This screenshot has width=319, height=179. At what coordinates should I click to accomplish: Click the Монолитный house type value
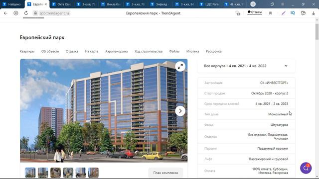point(278,114)
